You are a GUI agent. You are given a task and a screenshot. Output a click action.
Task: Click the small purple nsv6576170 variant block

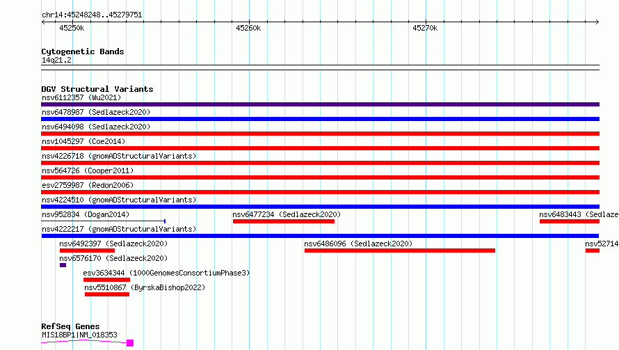tap(63, 265)
